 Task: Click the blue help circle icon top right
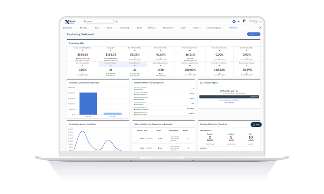tap(234, 21)
